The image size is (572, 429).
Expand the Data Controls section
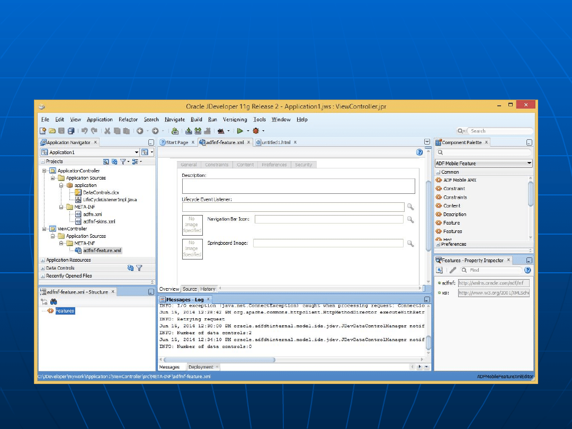[x=43, y=268]
